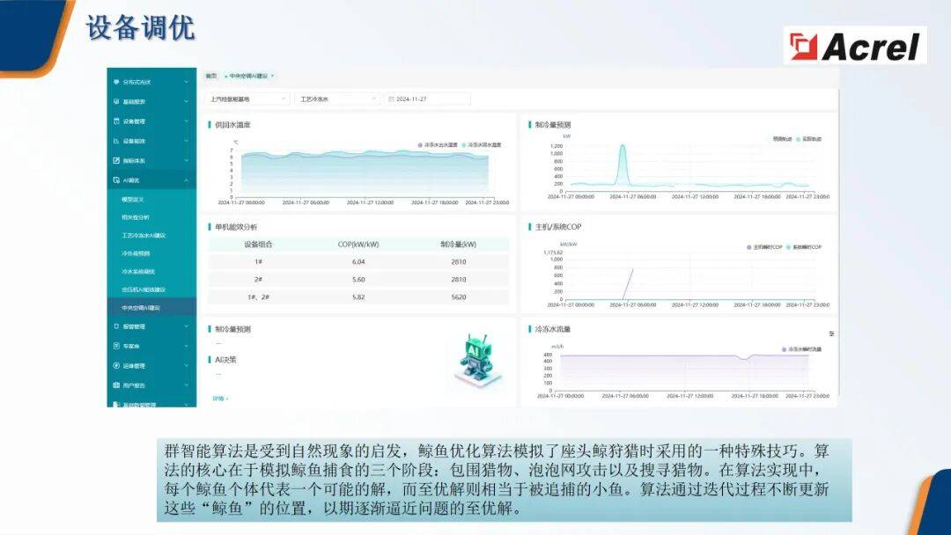Click the 报警管理 bell icon

click(x=116, y=326)
